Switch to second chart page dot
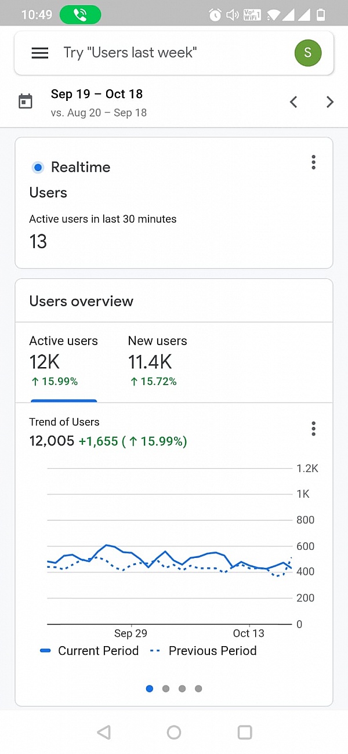This screenshot has height=754, width=348. [166, 688]
